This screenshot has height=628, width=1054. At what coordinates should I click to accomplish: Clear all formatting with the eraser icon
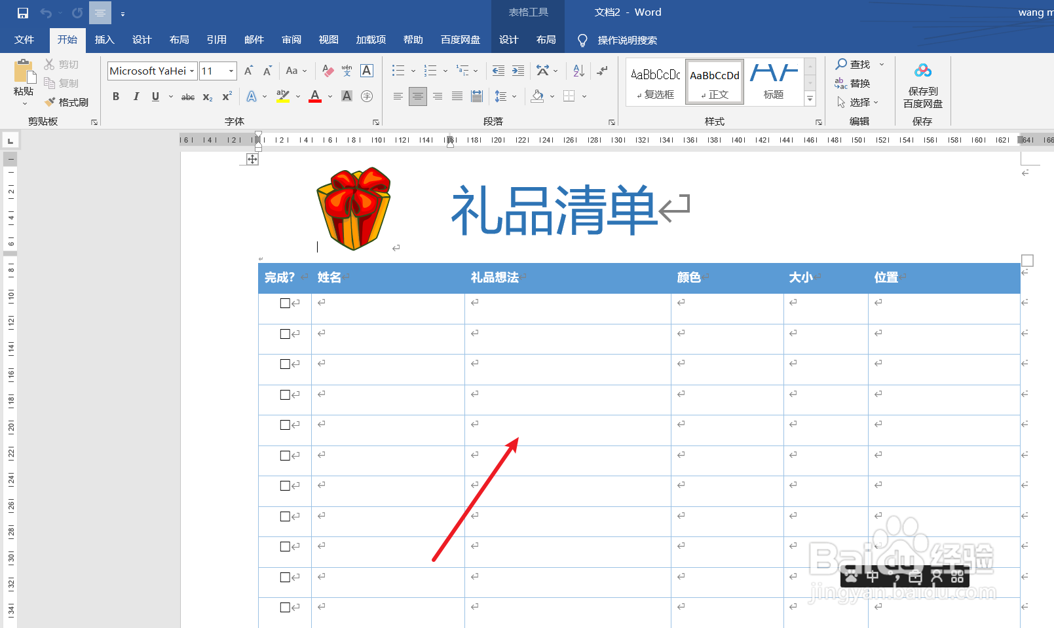click(x=328, y=71)
